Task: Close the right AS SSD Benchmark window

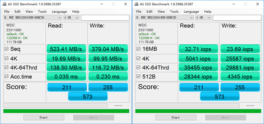Action: click(x=258, y=4)
